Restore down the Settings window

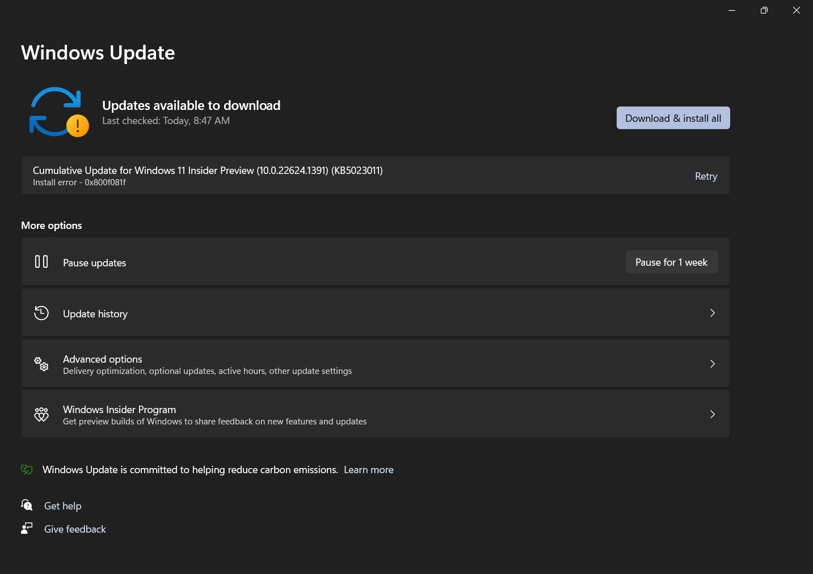(764, 10)
